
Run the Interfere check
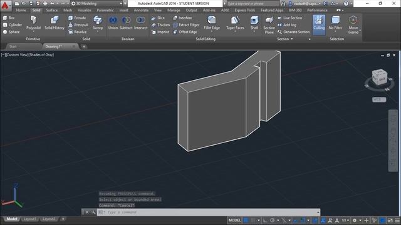(x=182, y=18)
